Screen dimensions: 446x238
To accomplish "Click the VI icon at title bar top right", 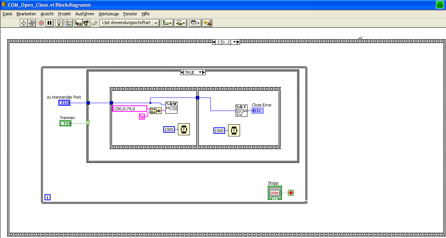I will [x=440, y=4].
